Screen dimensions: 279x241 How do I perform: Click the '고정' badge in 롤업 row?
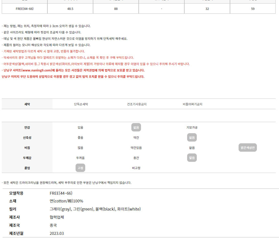80,168
